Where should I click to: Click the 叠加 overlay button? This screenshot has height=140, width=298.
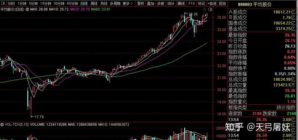[151, 4]
